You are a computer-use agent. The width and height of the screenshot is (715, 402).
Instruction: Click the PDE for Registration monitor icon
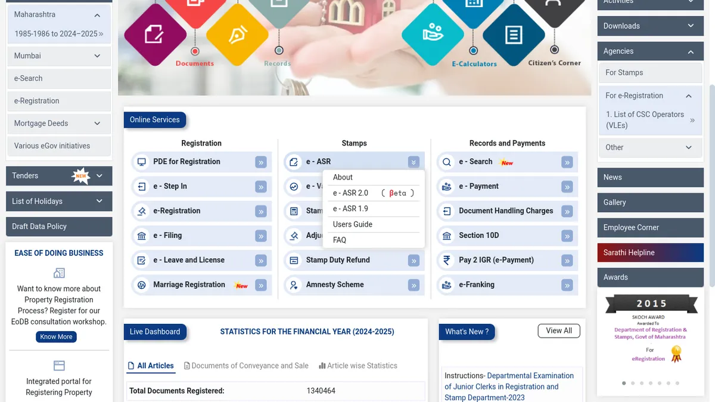click(x=142, y=162)
